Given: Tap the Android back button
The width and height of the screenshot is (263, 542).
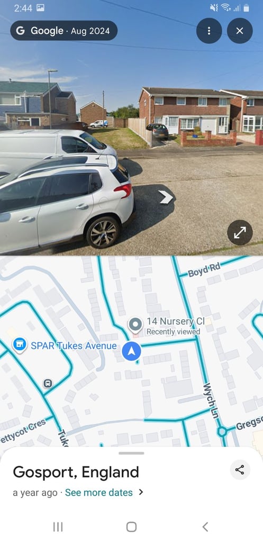Looking at the screenshot, I should coord(205,527).
